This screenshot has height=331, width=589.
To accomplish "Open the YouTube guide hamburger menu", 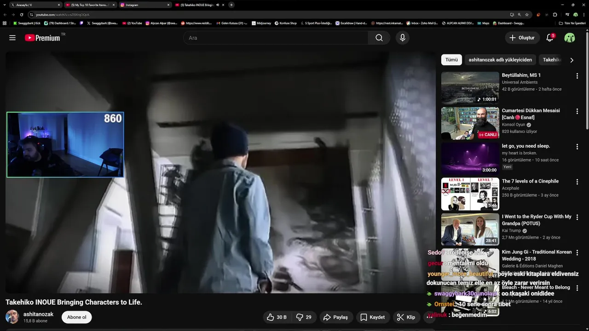I will coord(12,38).
